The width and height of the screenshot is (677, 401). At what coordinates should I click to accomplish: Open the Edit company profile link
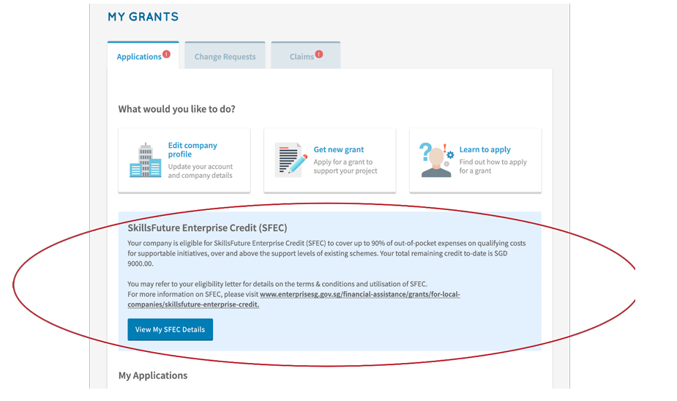click(192, 150)
